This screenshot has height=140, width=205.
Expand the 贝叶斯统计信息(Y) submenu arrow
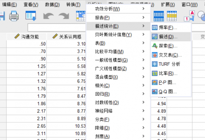point(143,34)
